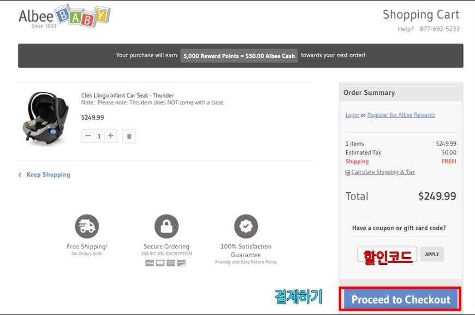This screenshot has width=475, height=315.
Task: Click the Secure Ordering lock icon
Action: point(167,226)
